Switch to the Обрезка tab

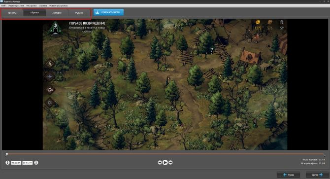[x=34, y=13]
